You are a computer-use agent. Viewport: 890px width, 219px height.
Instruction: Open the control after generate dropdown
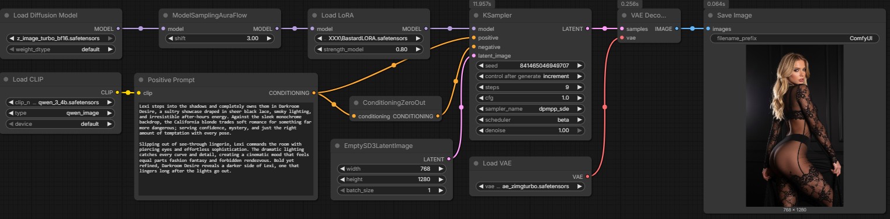click(x=531, y=76)
